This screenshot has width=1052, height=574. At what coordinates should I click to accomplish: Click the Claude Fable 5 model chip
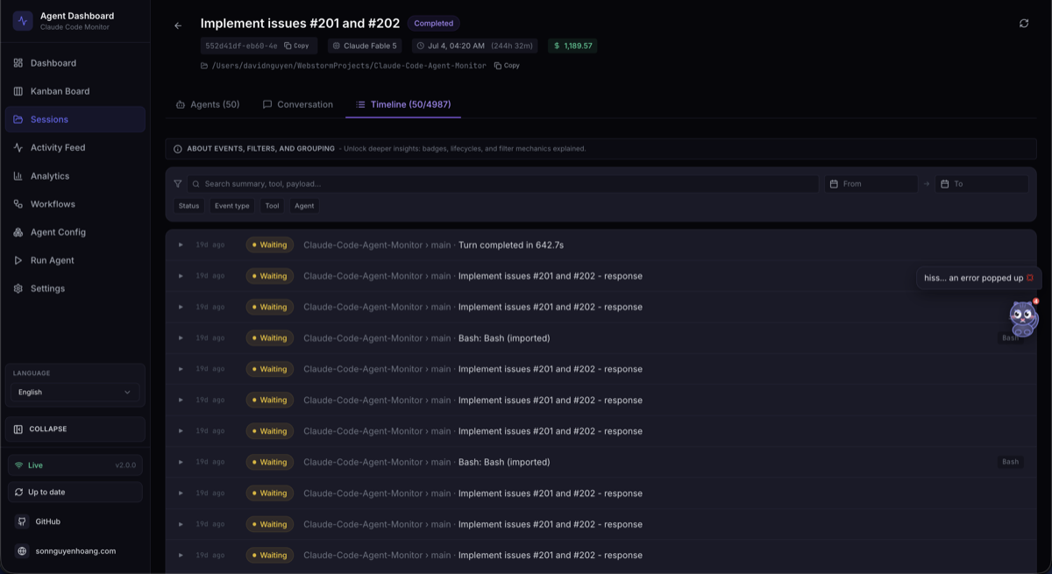[x=365, y=46]
